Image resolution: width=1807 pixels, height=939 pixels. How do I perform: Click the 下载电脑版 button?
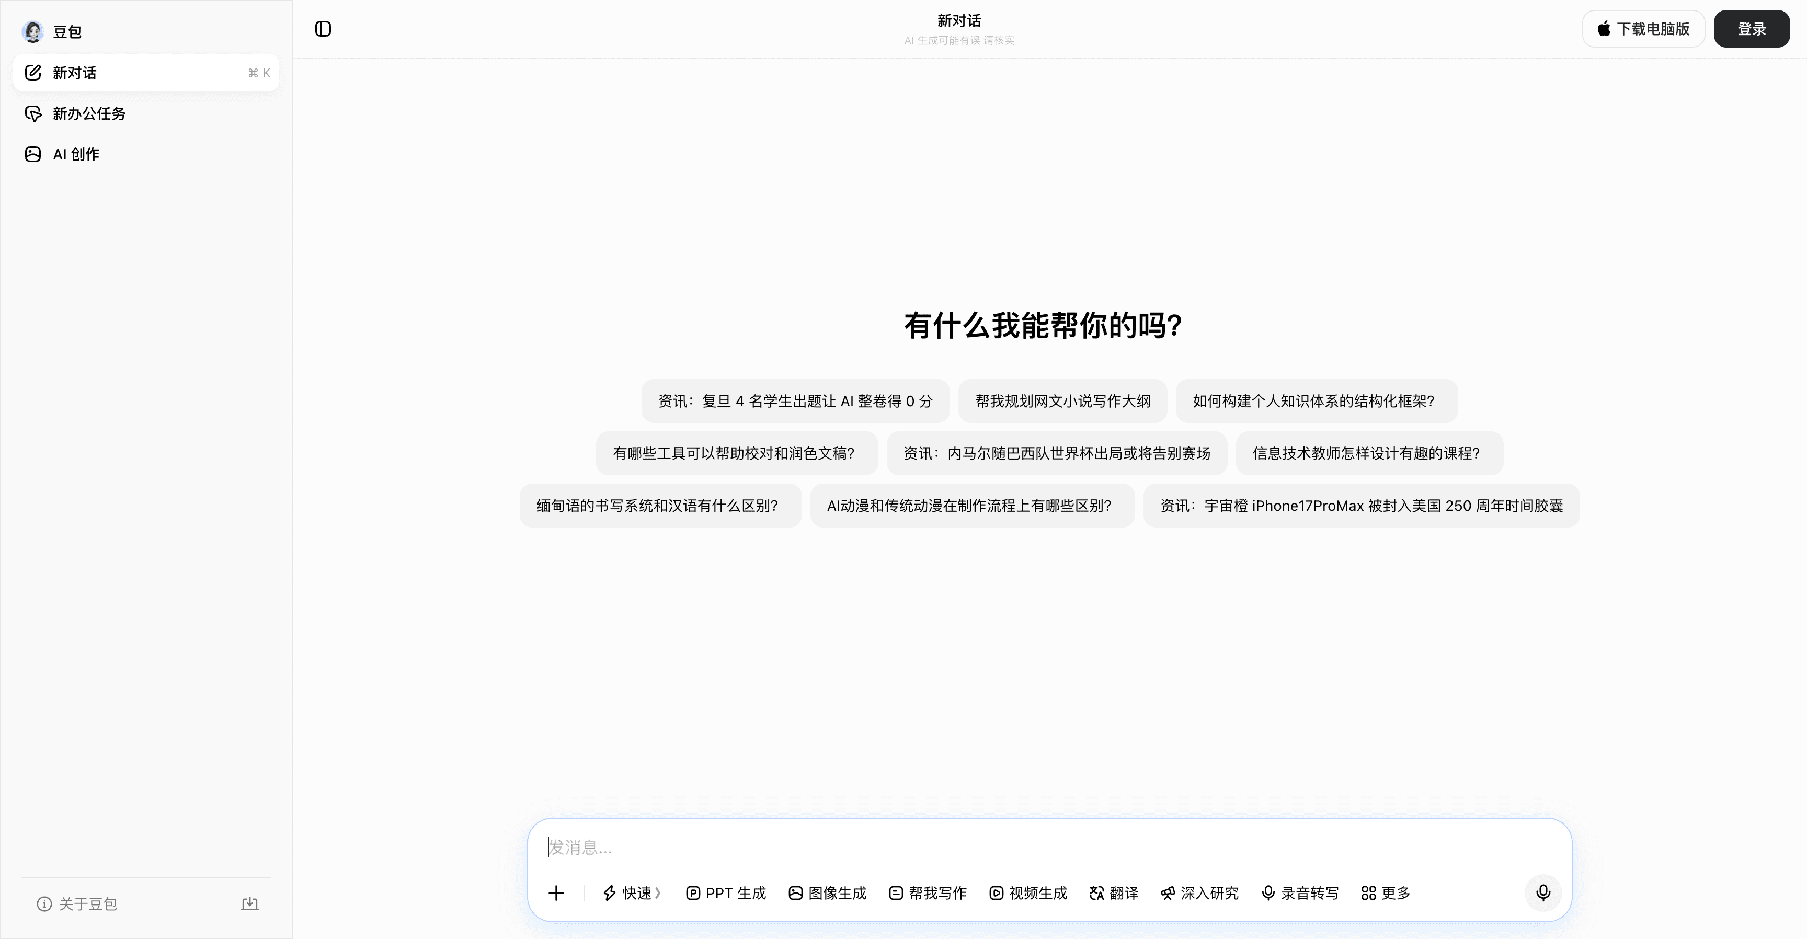(x=1643, y=29)
